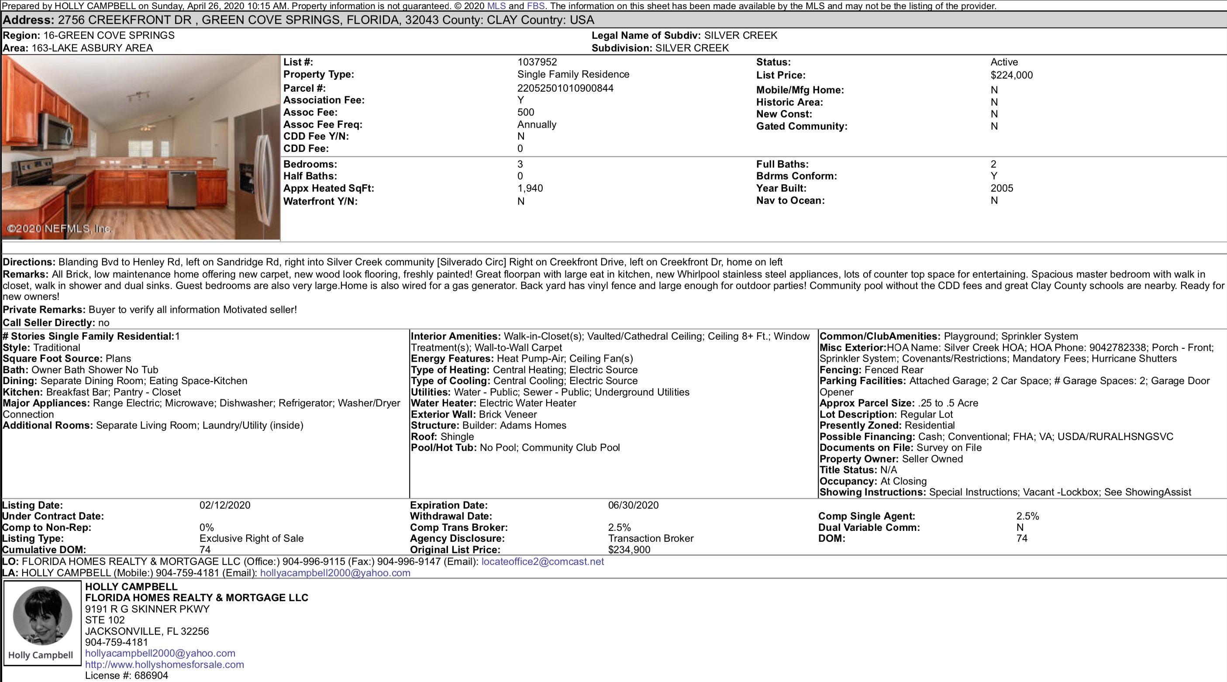Viewport: 1227px width, 682px height.
Task: Click Call Seller Directly: no
Action: pos(56,323)
